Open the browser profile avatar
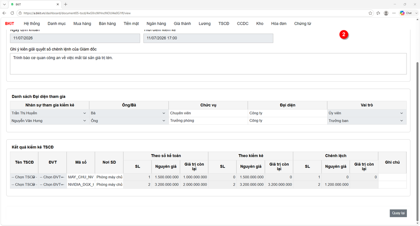 (386, 13)
